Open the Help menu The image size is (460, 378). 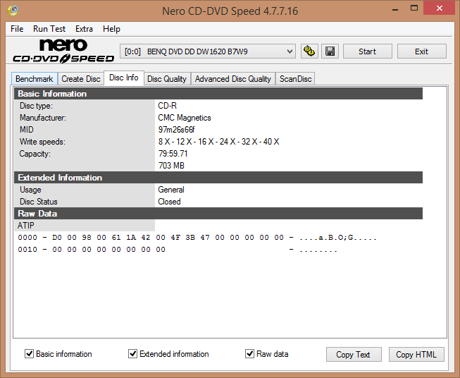coord(111,29)
